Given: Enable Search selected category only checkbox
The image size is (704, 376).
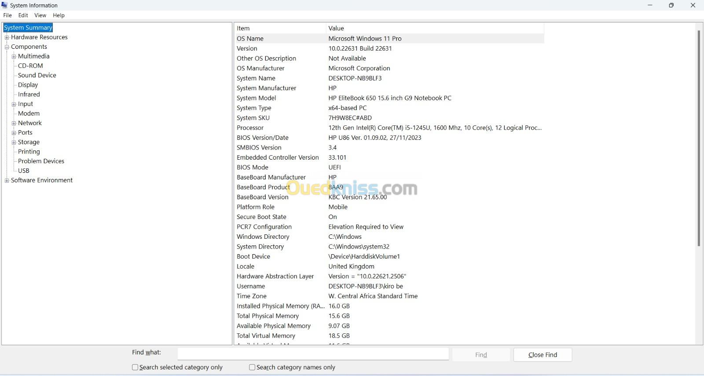Looking at the screenshot, I should tap(135, 367).
